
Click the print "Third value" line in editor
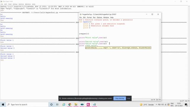(x=93, y=44)
